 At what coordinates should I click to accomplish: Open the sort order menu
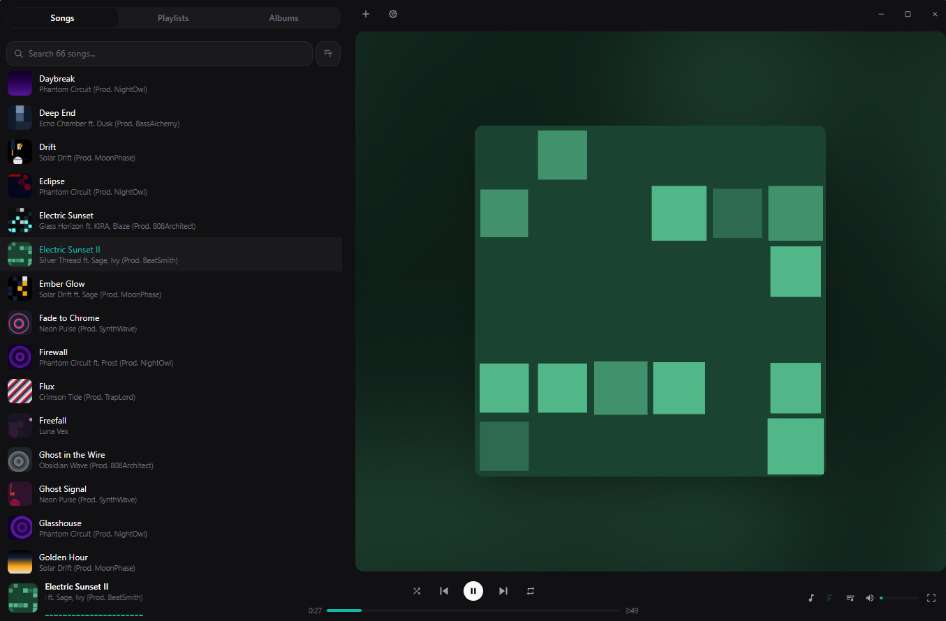click(328, 54)
